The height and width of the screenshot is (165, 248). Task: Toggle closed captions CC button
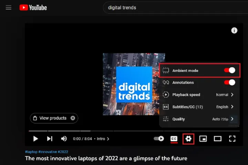[174, 139]
